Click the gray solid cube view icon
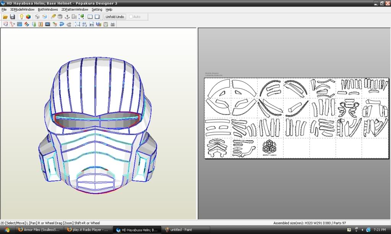Viewport: 391px width, 234px height. [37, 17]
